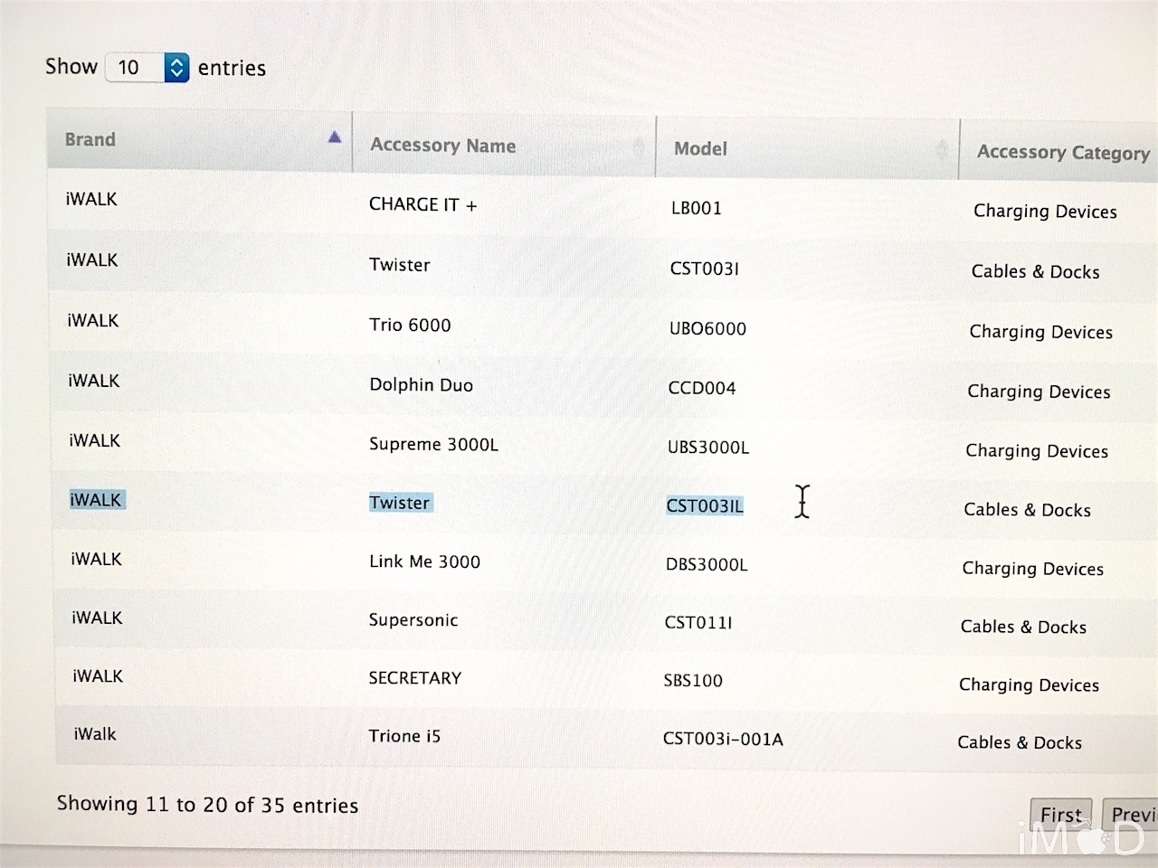The height and width of the screenshot is (868, 1158).
Task: Click Charging Devices in Supreme 3000L row
Action: coord(1037,451)
